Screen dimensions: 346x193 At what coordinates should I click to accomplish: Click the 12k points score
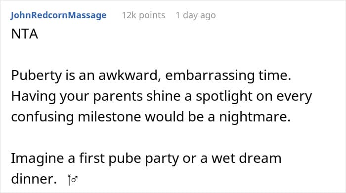click(x=143, y=15)
